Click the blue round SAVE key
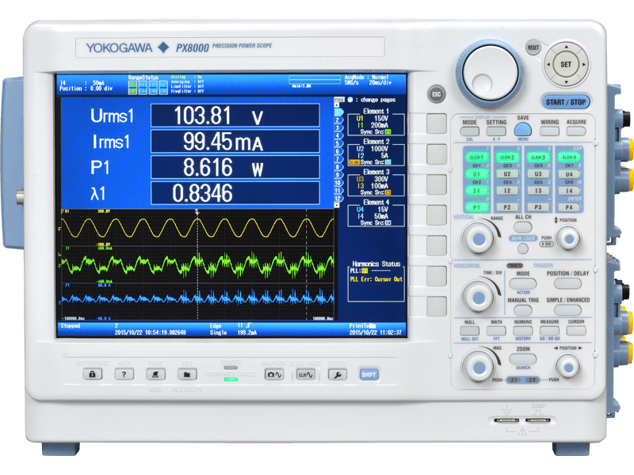 coord(523,129)
